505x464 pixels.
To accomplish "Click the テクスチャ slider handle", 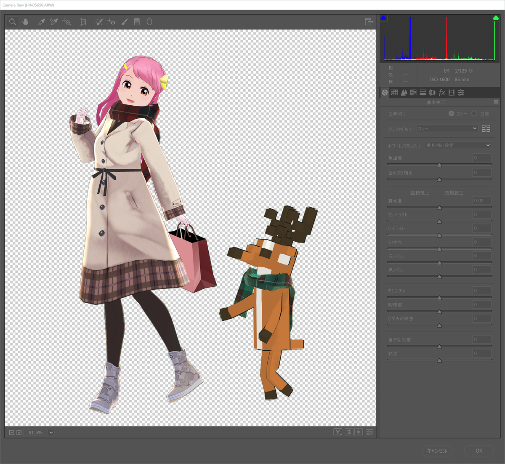I will (x=439, y=298).
